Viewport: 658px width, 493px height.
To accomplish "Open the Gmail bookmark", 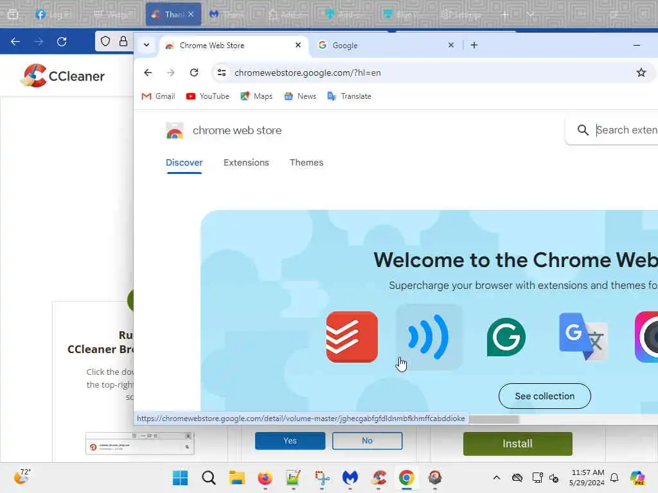I will [158, 96].
